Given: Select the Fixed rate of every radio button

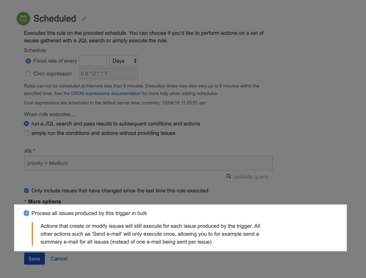Looking at the screenshot, I should 28,61.
